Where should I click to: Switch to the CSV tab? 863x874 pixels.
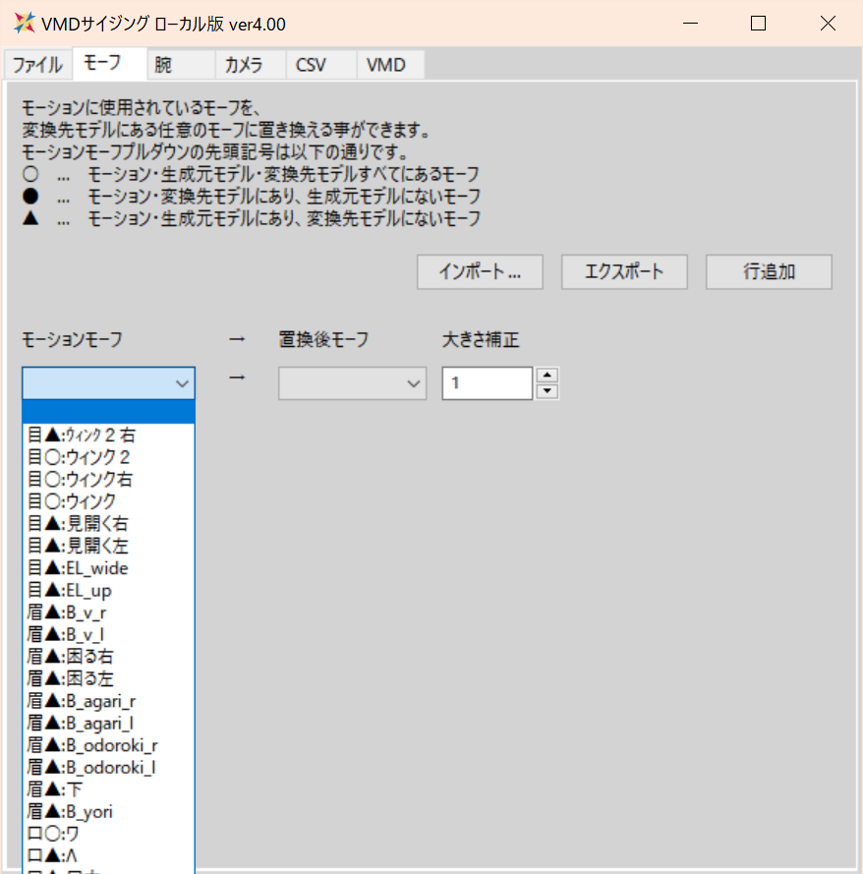pos(321,65)
